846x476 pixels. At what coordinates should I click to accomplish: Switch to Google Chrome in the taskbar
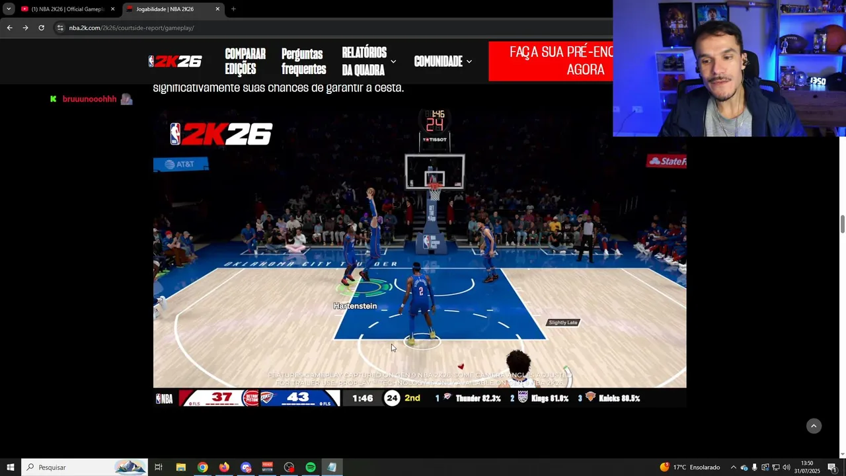(x=202, y=467)
